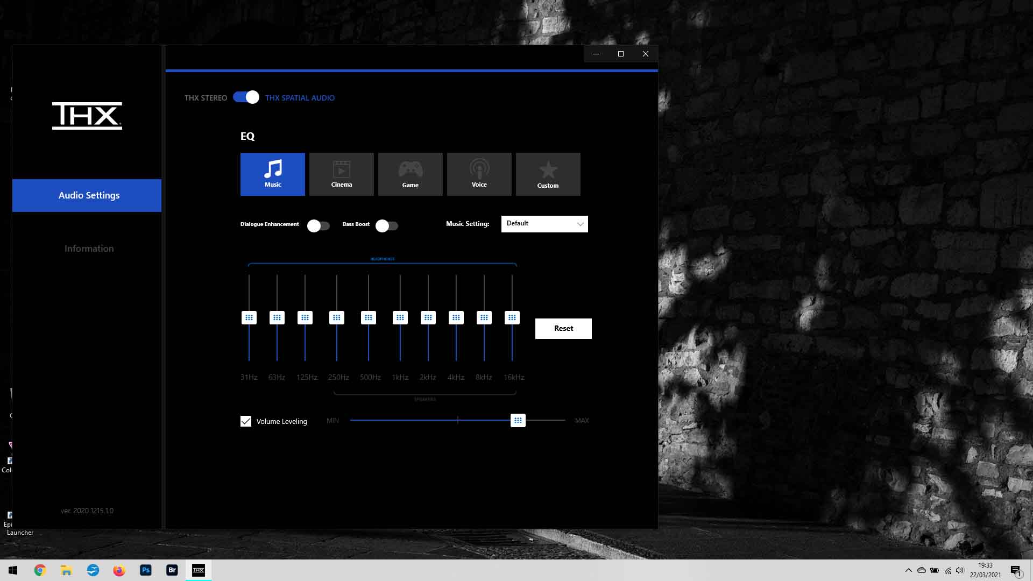Minimize the THX window
Screen dimensions: 1033x581
coord(596,54)
